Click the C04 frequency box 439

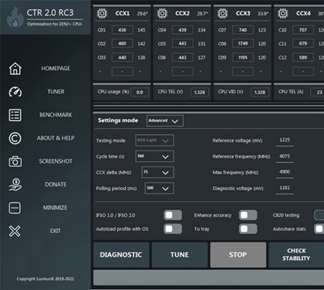coord(183,30)
